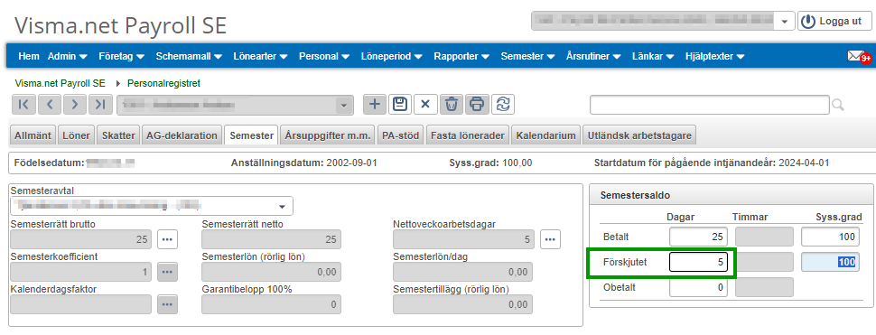Click the Semesterrätt netto field
876x335 pixels.
(271, 239)
